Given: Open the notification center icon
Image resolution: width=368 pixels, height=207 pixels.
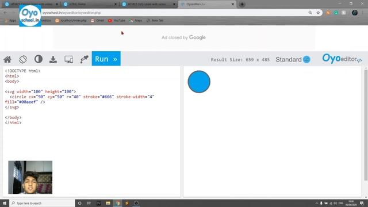Looking at the screenshot, I should [362, 203].
